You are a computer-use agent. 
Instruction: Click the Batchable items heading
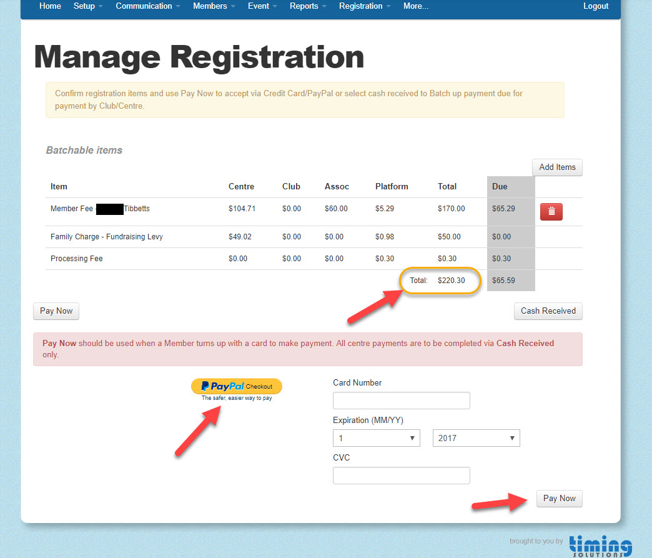click(x=84, y=150)
